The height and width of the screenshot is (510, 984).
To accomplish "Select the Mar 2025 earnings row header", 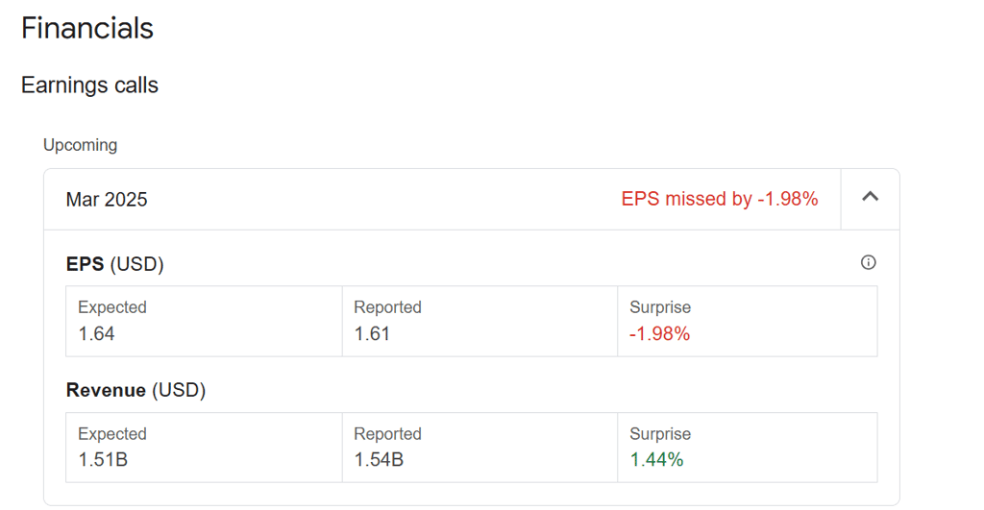I will [x=107, y=200].
